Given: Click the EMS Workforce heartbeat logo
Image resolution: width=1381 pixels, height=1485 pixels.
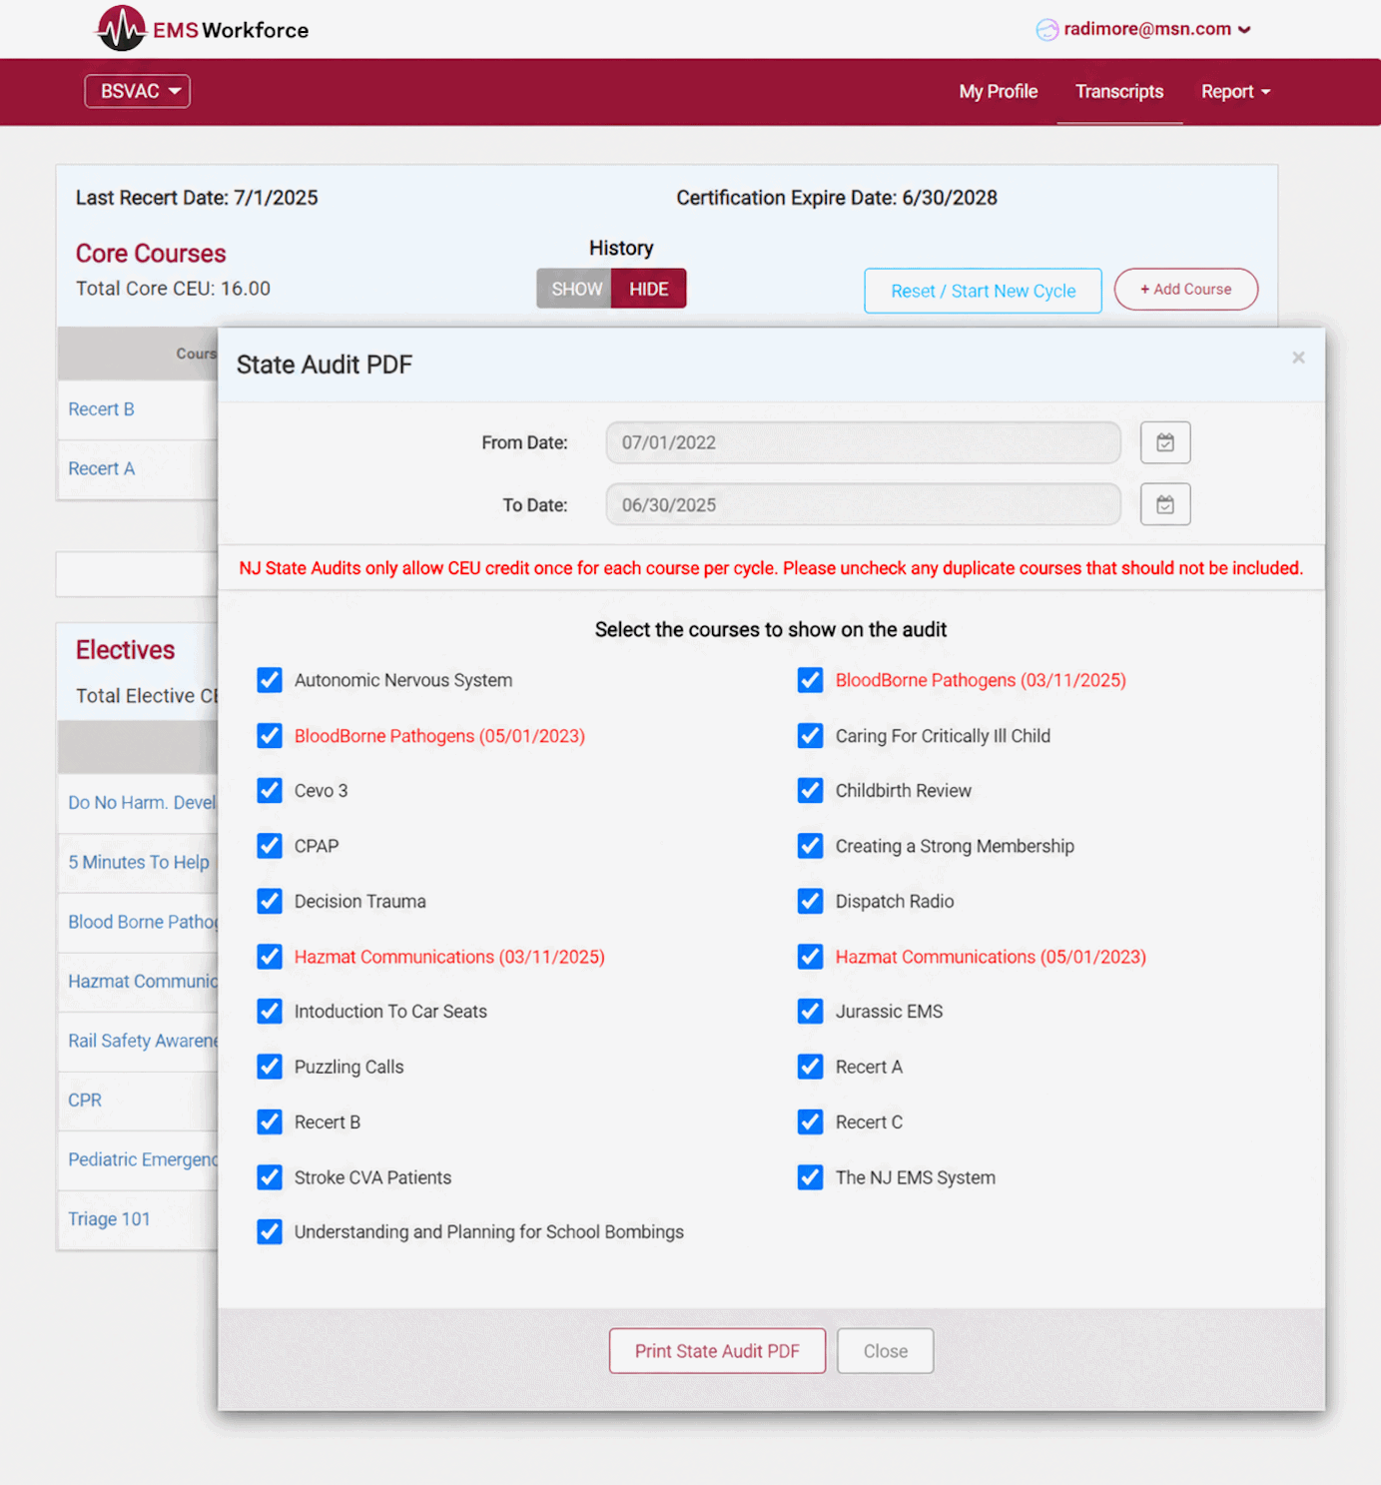Looking at the screenshot, I should [122, 28].
